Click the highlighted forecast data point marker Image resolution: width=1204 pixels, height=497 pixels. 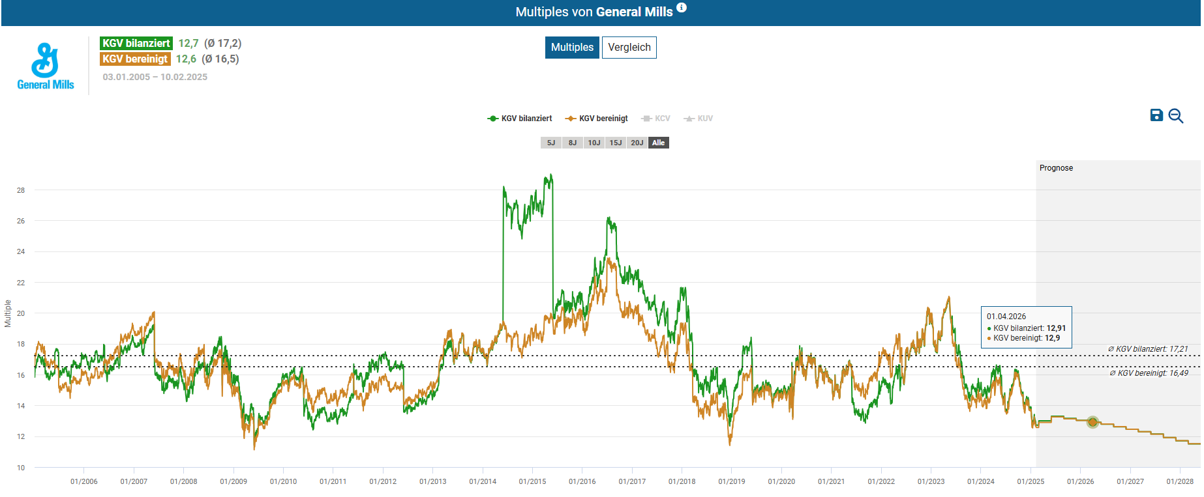(x=1092, y=422)
